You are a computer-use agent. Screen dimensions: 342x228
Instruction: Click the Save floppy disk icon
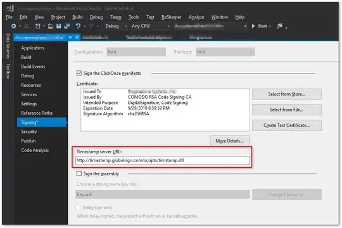(x=59, y=26)
